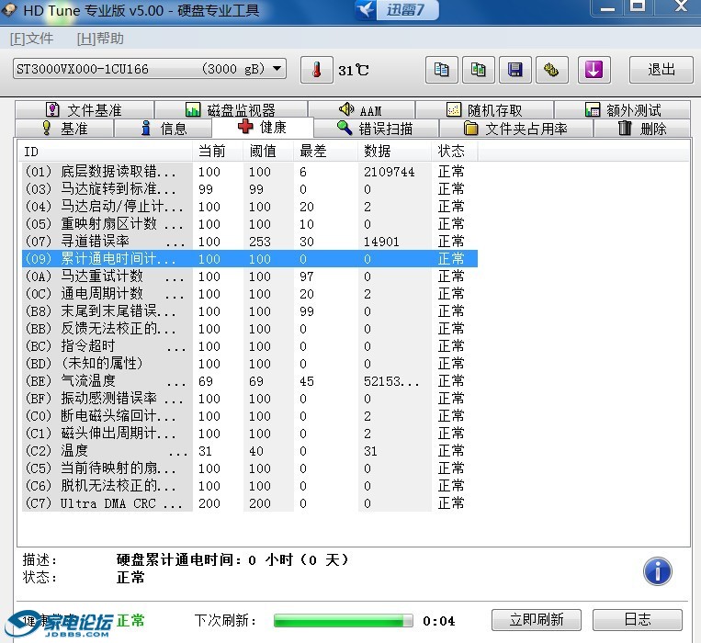Open the 磁盘监视器 tab
Viewport: 701px width, 643px height.
tap(231, 110)
